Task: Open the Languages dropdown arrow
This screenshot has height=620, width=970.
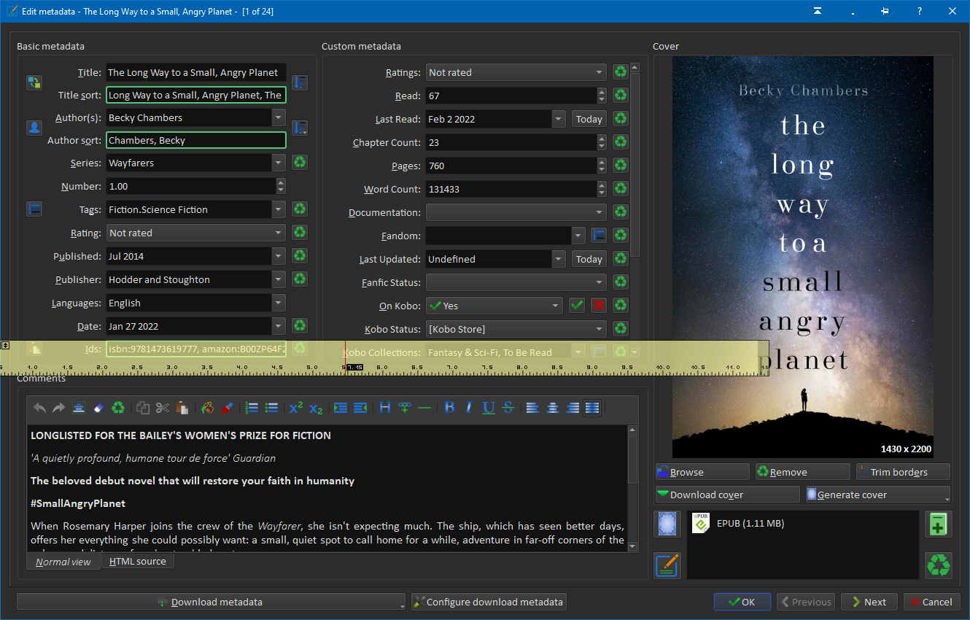Action: click(x=278, y=303)
